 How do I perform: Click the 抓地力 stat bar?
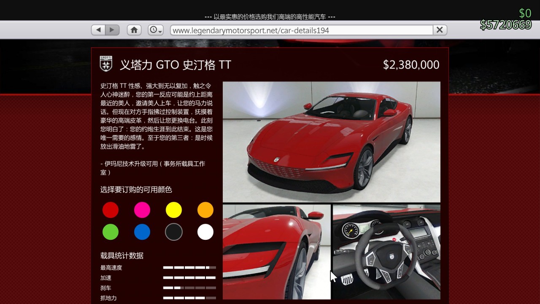(x=189, y=298)
